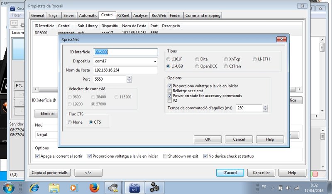Click OK in the XpressNet dialog
Viewport: 332px width, 194px height.
click(208, 139)
